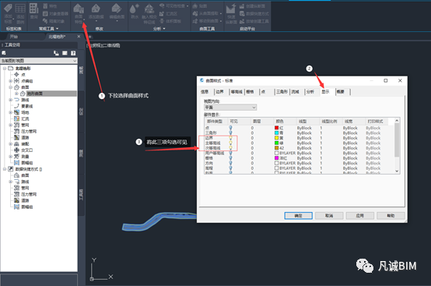The height and width of the screenshot is (286, 431).
Task: Click the red color swatch for 点 row
Action: 276,128
